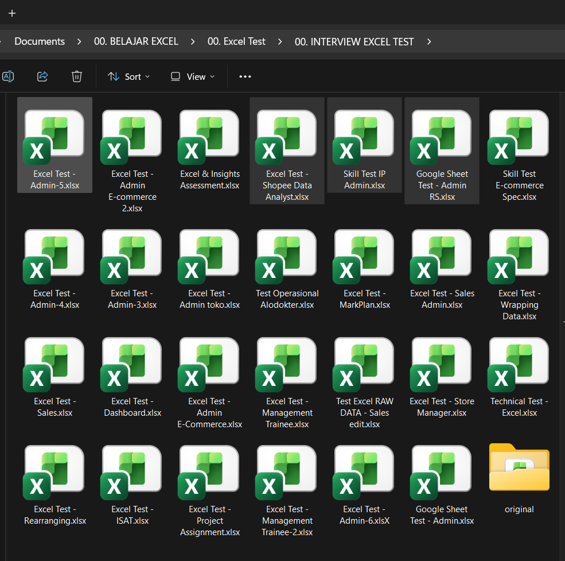The height and width of the screenshot is (561, 565).
Task: Navigate to 00. Excel Test breadcrumb
Action: [236, 41]
